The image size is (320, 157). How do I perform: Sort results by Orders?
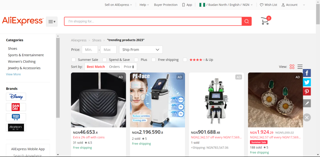point(114,67)
